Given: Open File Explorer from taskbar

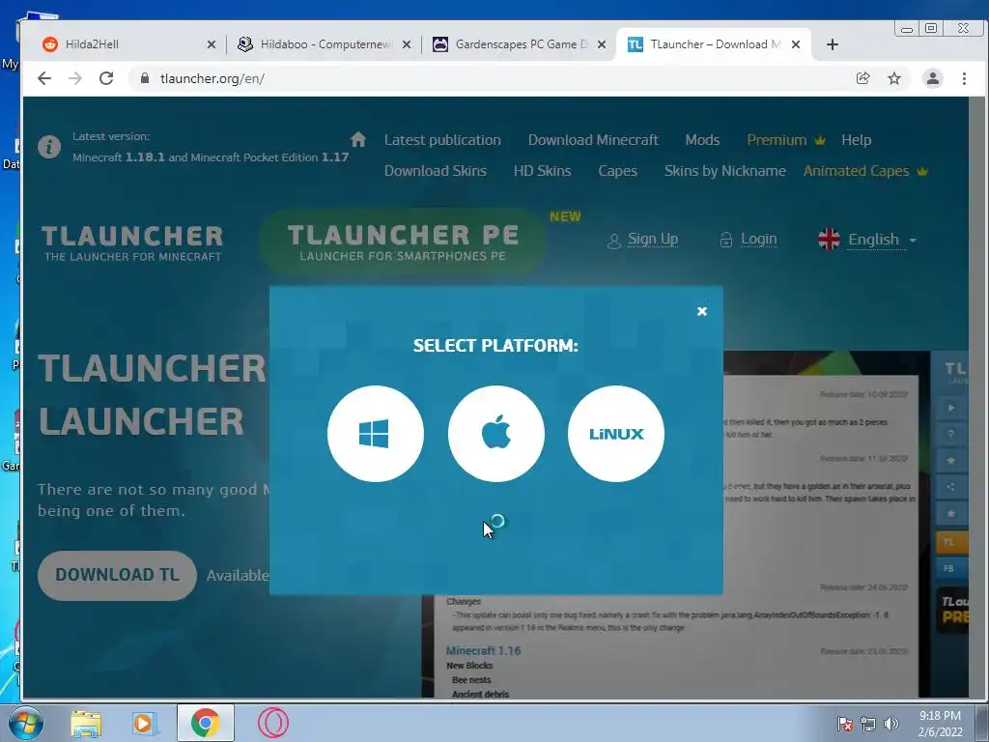Looking at the screenshot, I should tap(86, 723).
